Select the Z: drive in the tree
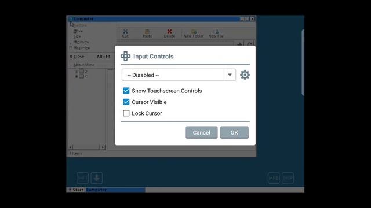 coord(83,76)
